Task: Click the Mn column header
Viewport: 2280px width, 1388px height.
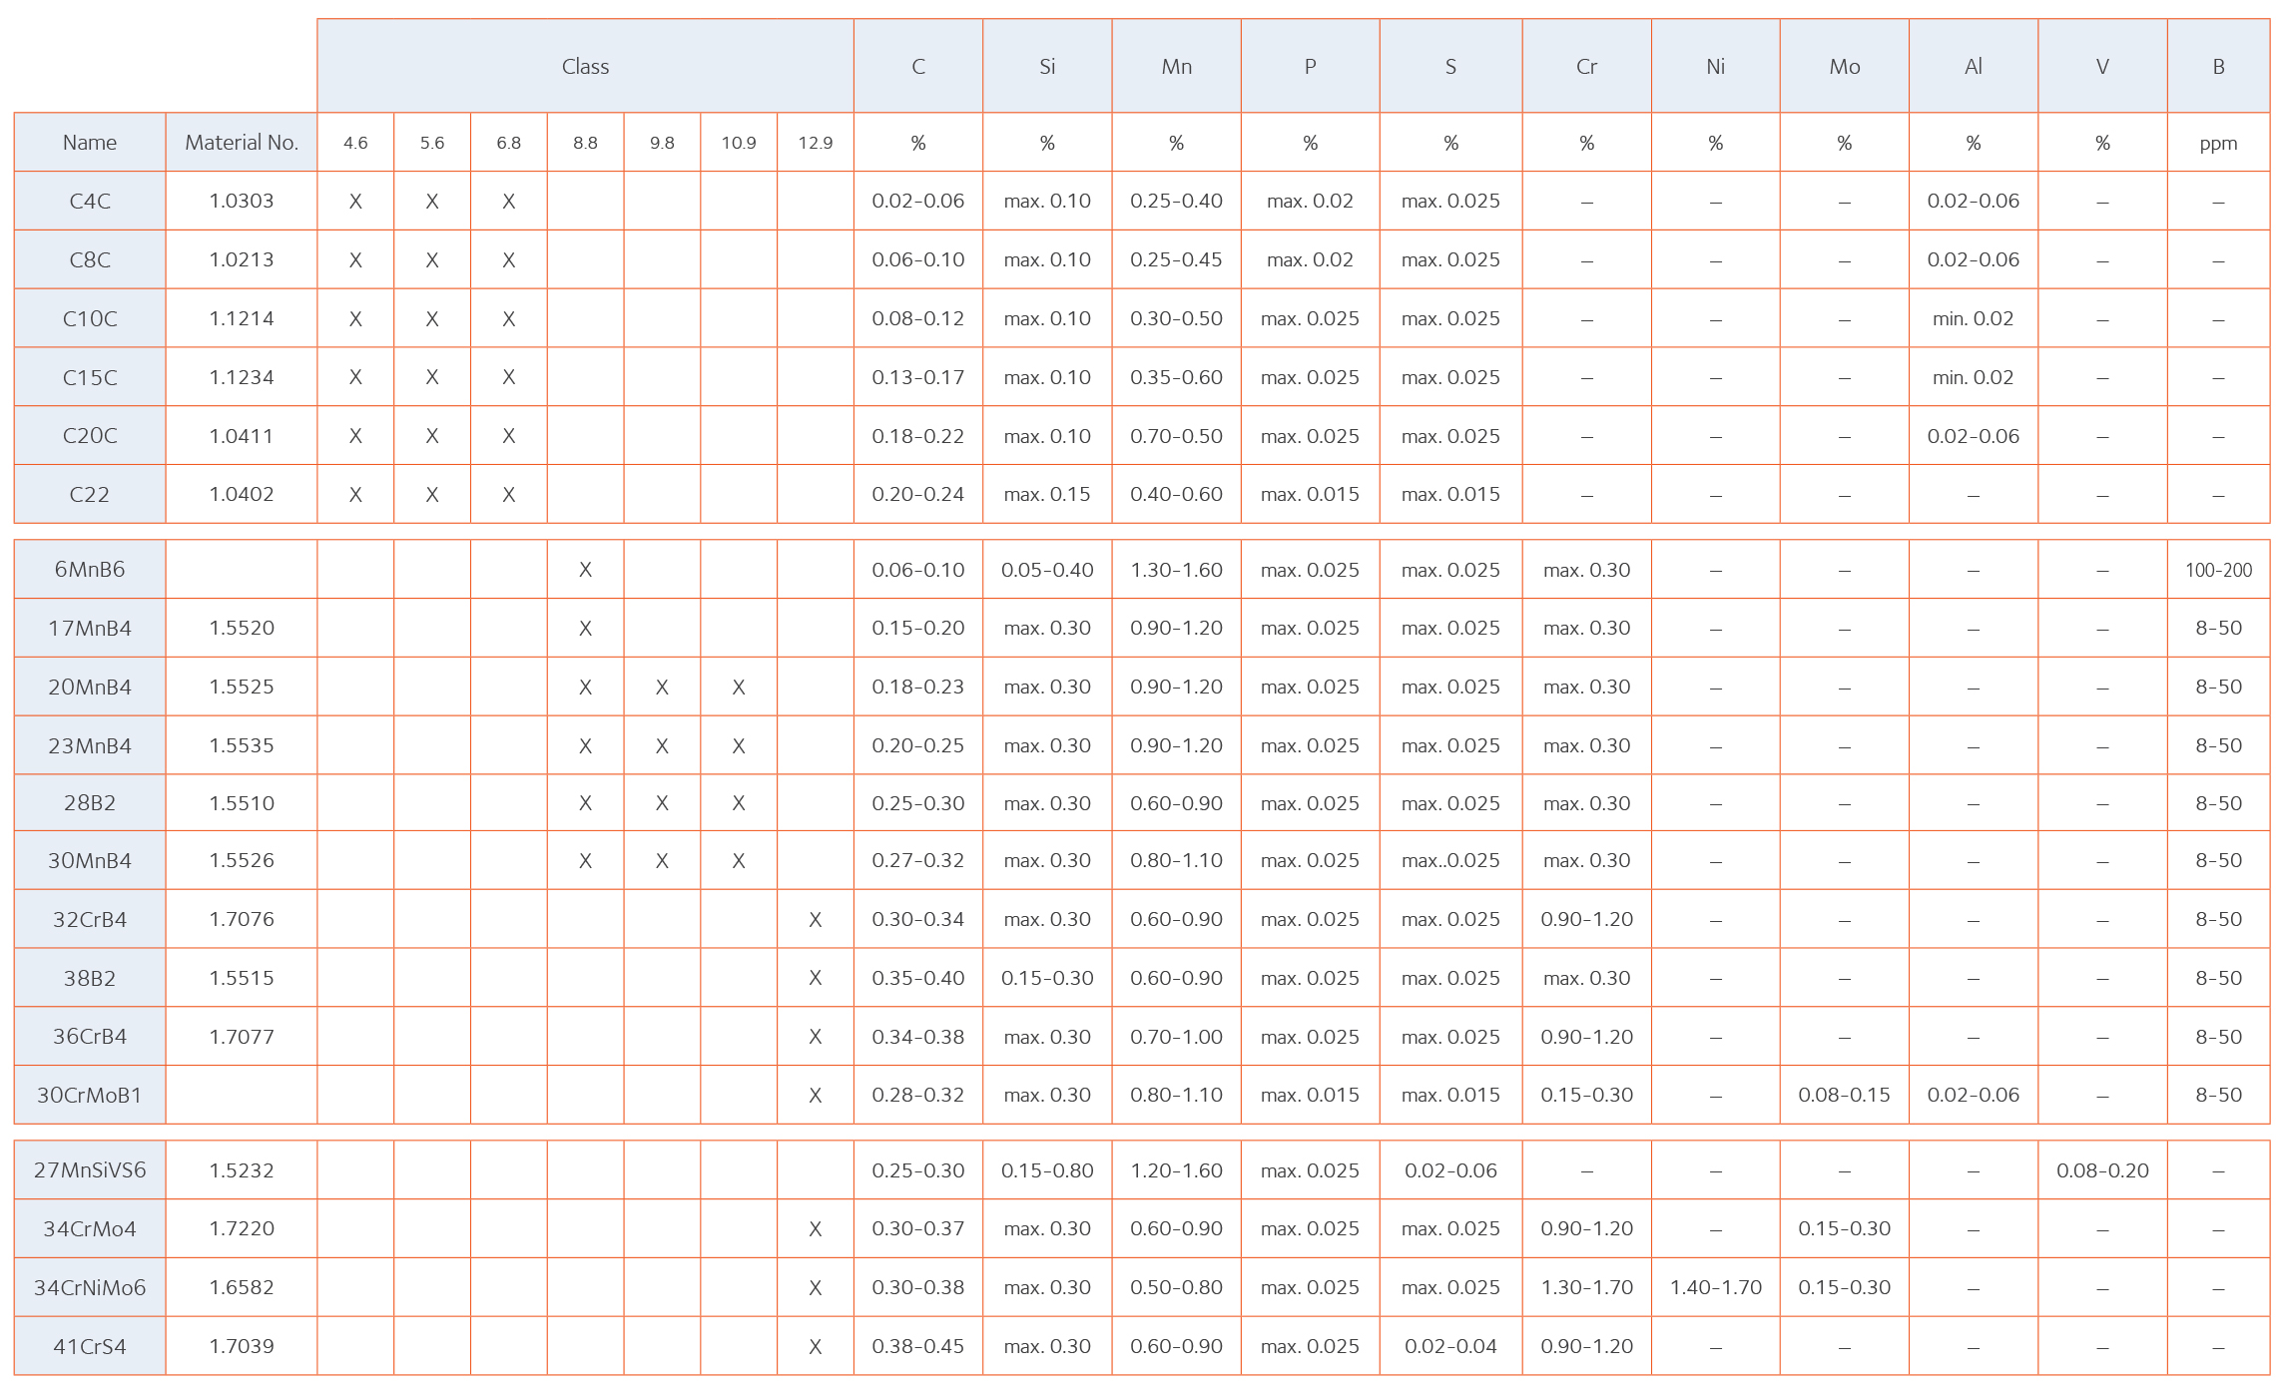Action: pos(1176,67)
